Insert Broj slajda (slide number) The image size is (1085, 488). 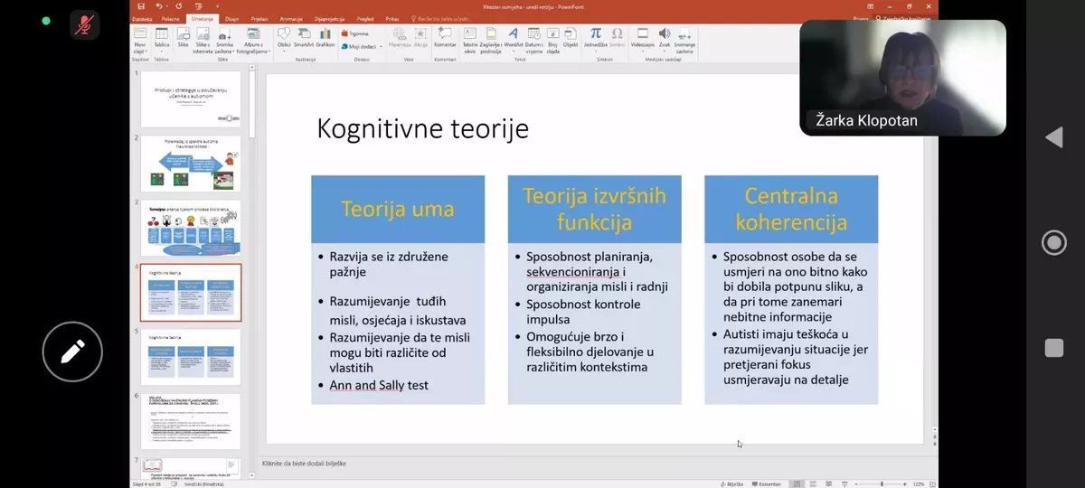point(553,41)
